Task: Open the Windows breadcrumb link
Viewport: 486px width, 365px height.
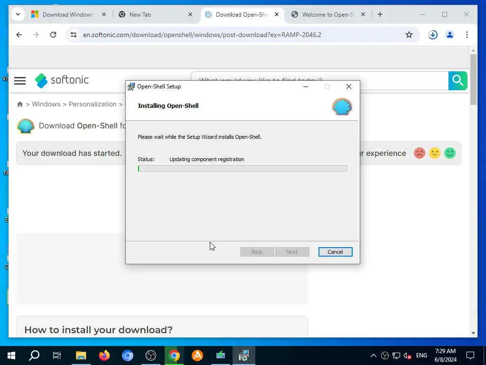Action: tap(46, 104)
